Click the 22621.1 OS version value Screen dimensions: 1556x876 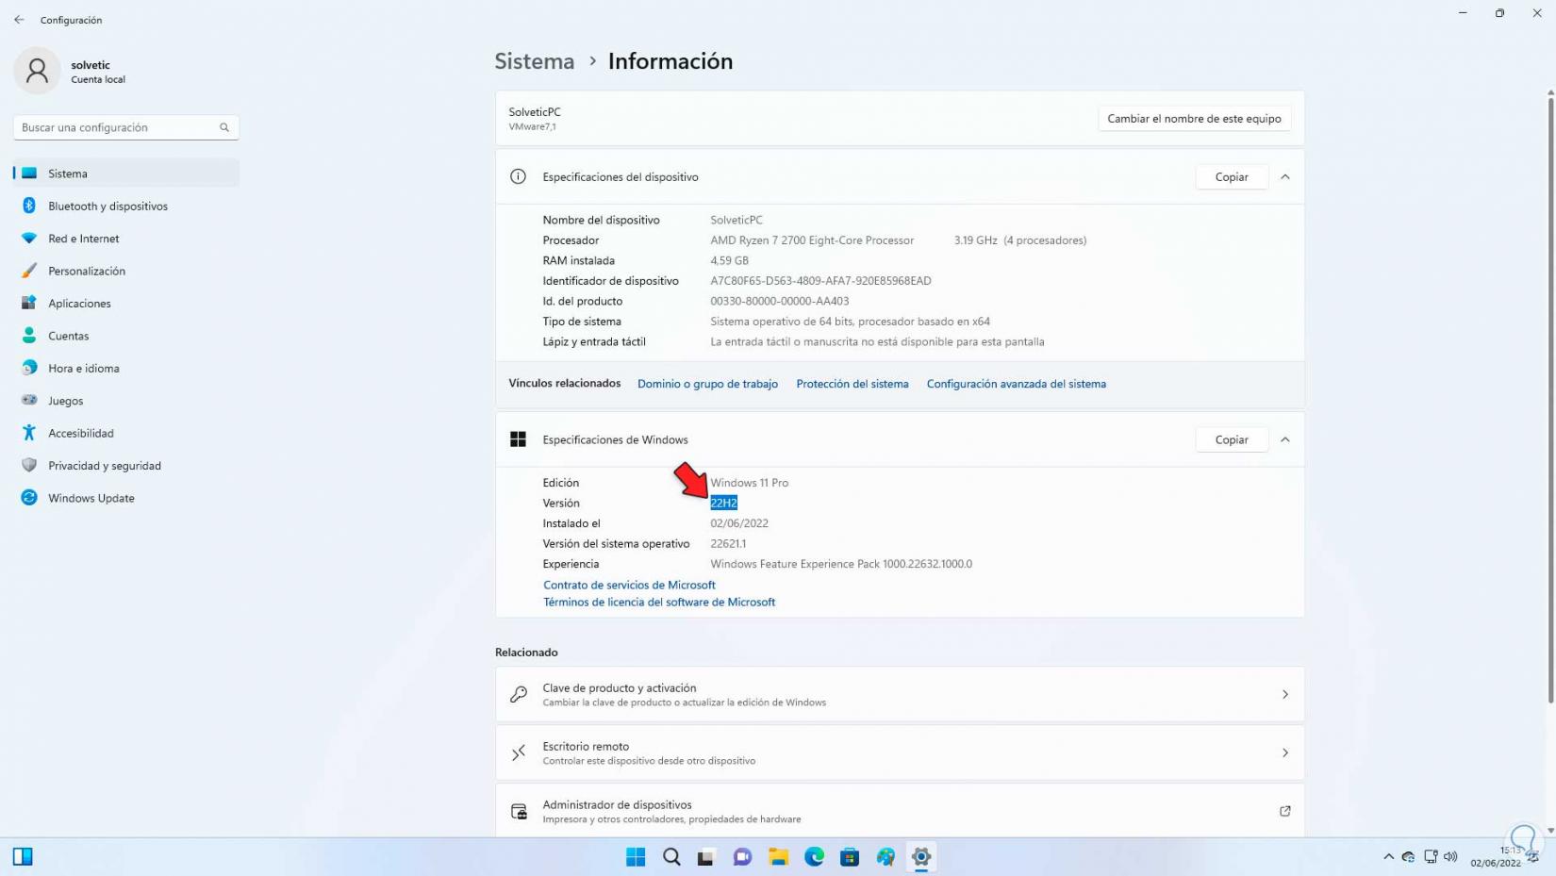728,544
